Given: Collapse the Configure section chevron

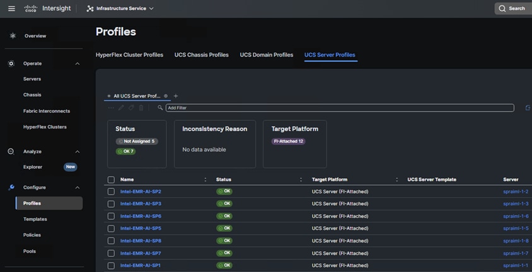Looking at the screenshot, I should (78, 188).
